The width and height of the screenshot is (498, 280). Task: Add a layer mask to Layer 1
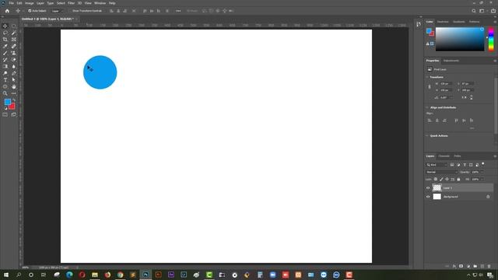(461, 266)
